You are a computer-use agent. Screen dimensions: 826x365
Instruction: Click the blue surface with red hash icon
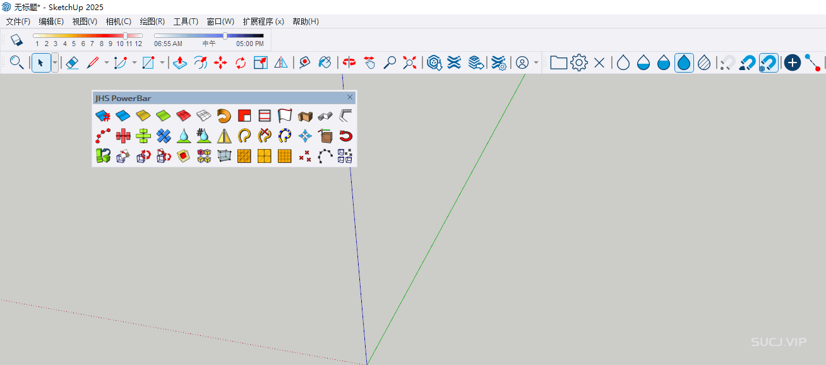[x=103, y=116]
